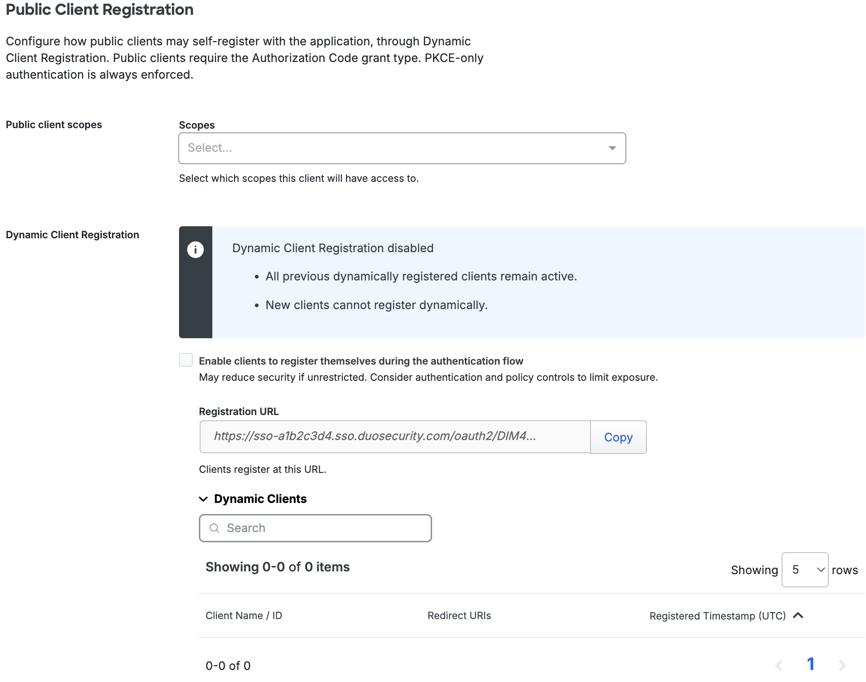The height and width of the screenshot is (682, 866).
Task: Click the next page arrow in pagination
Action: point(842,664)
